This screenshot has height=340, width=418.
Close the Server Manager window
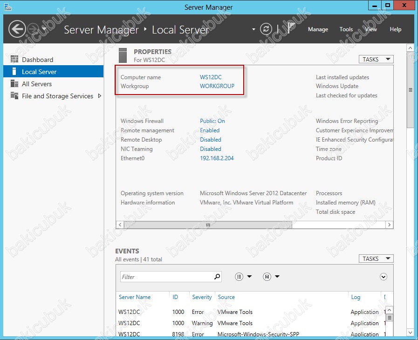[x=404, y=5]
